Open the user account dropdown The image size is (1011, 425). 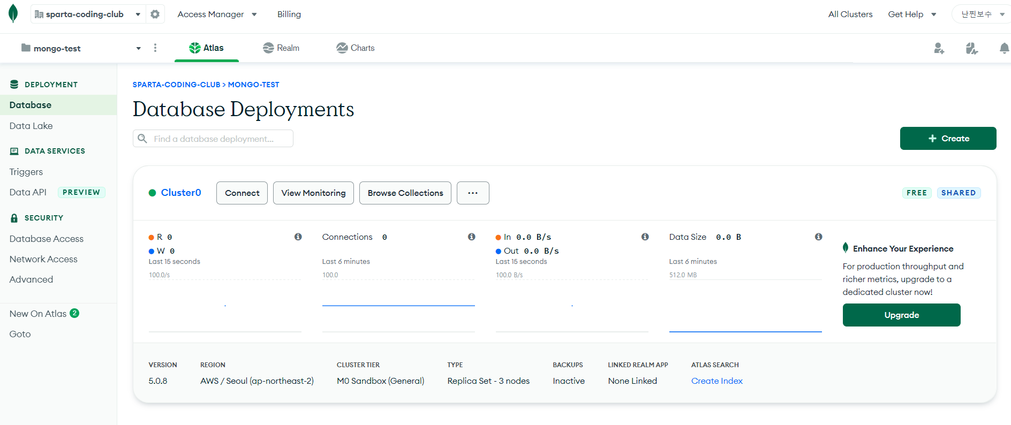(x=982, y=14)
